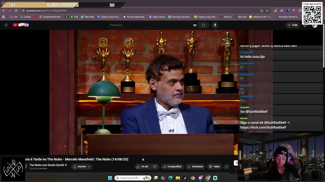
Task: Open Stripe Express bookmark
Action: tap(157, 17)
